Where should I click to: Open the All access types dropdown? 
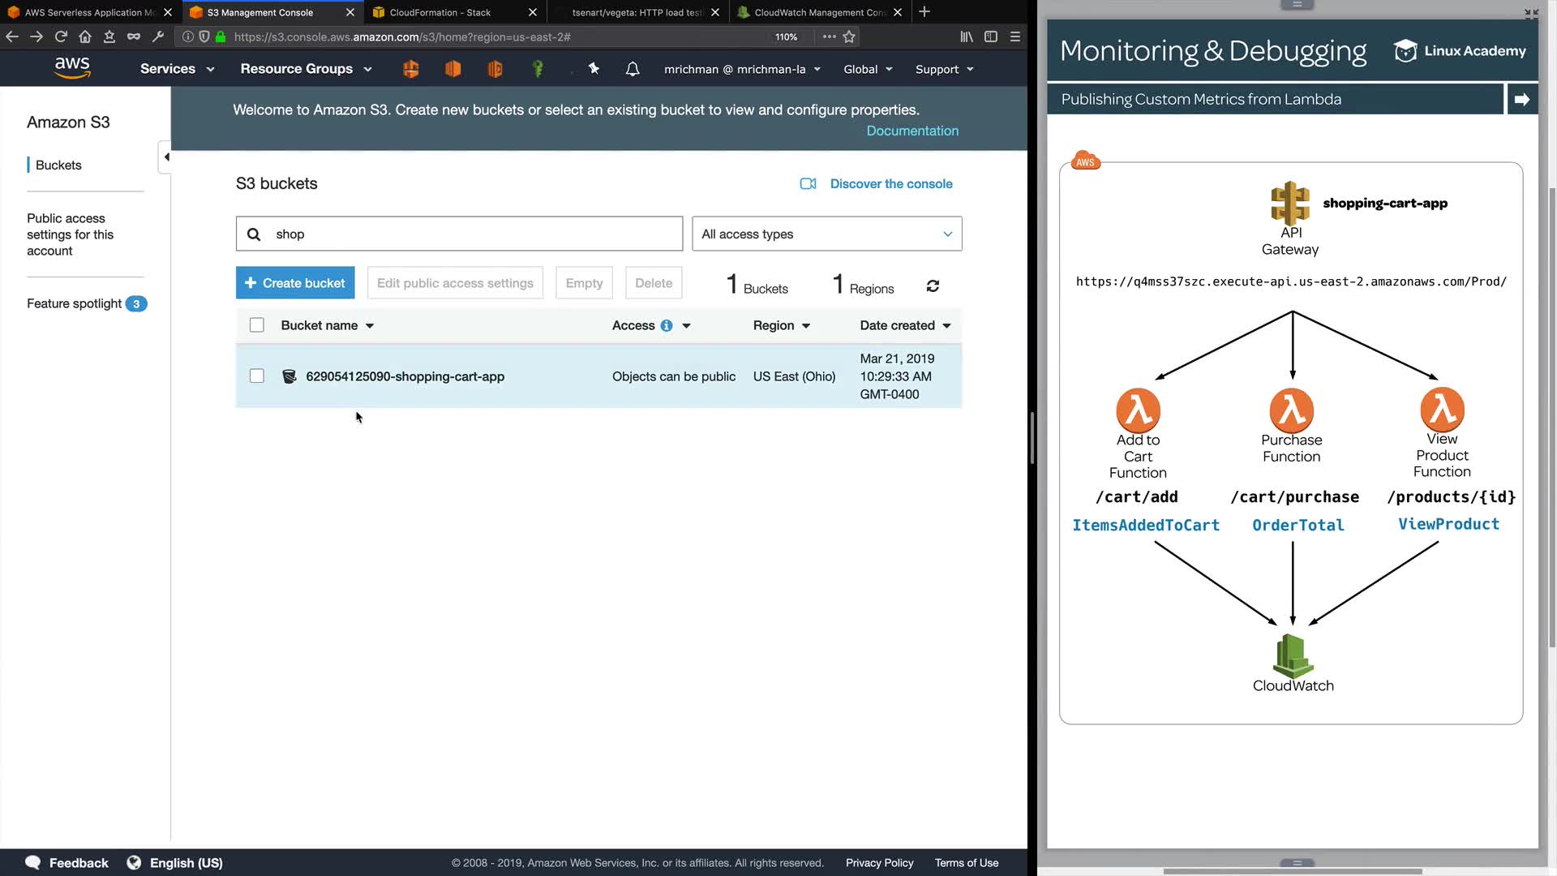[826, 234]
